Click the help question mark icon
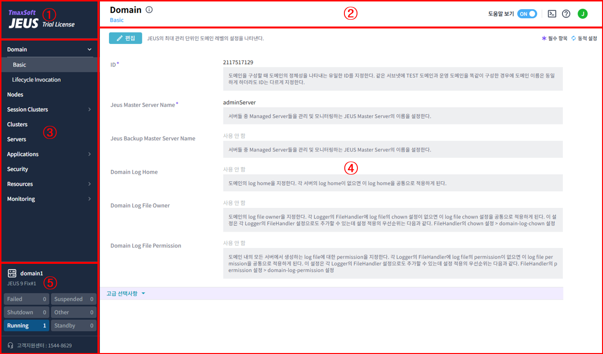The image size is (603, 354). (x=566, y=14)
